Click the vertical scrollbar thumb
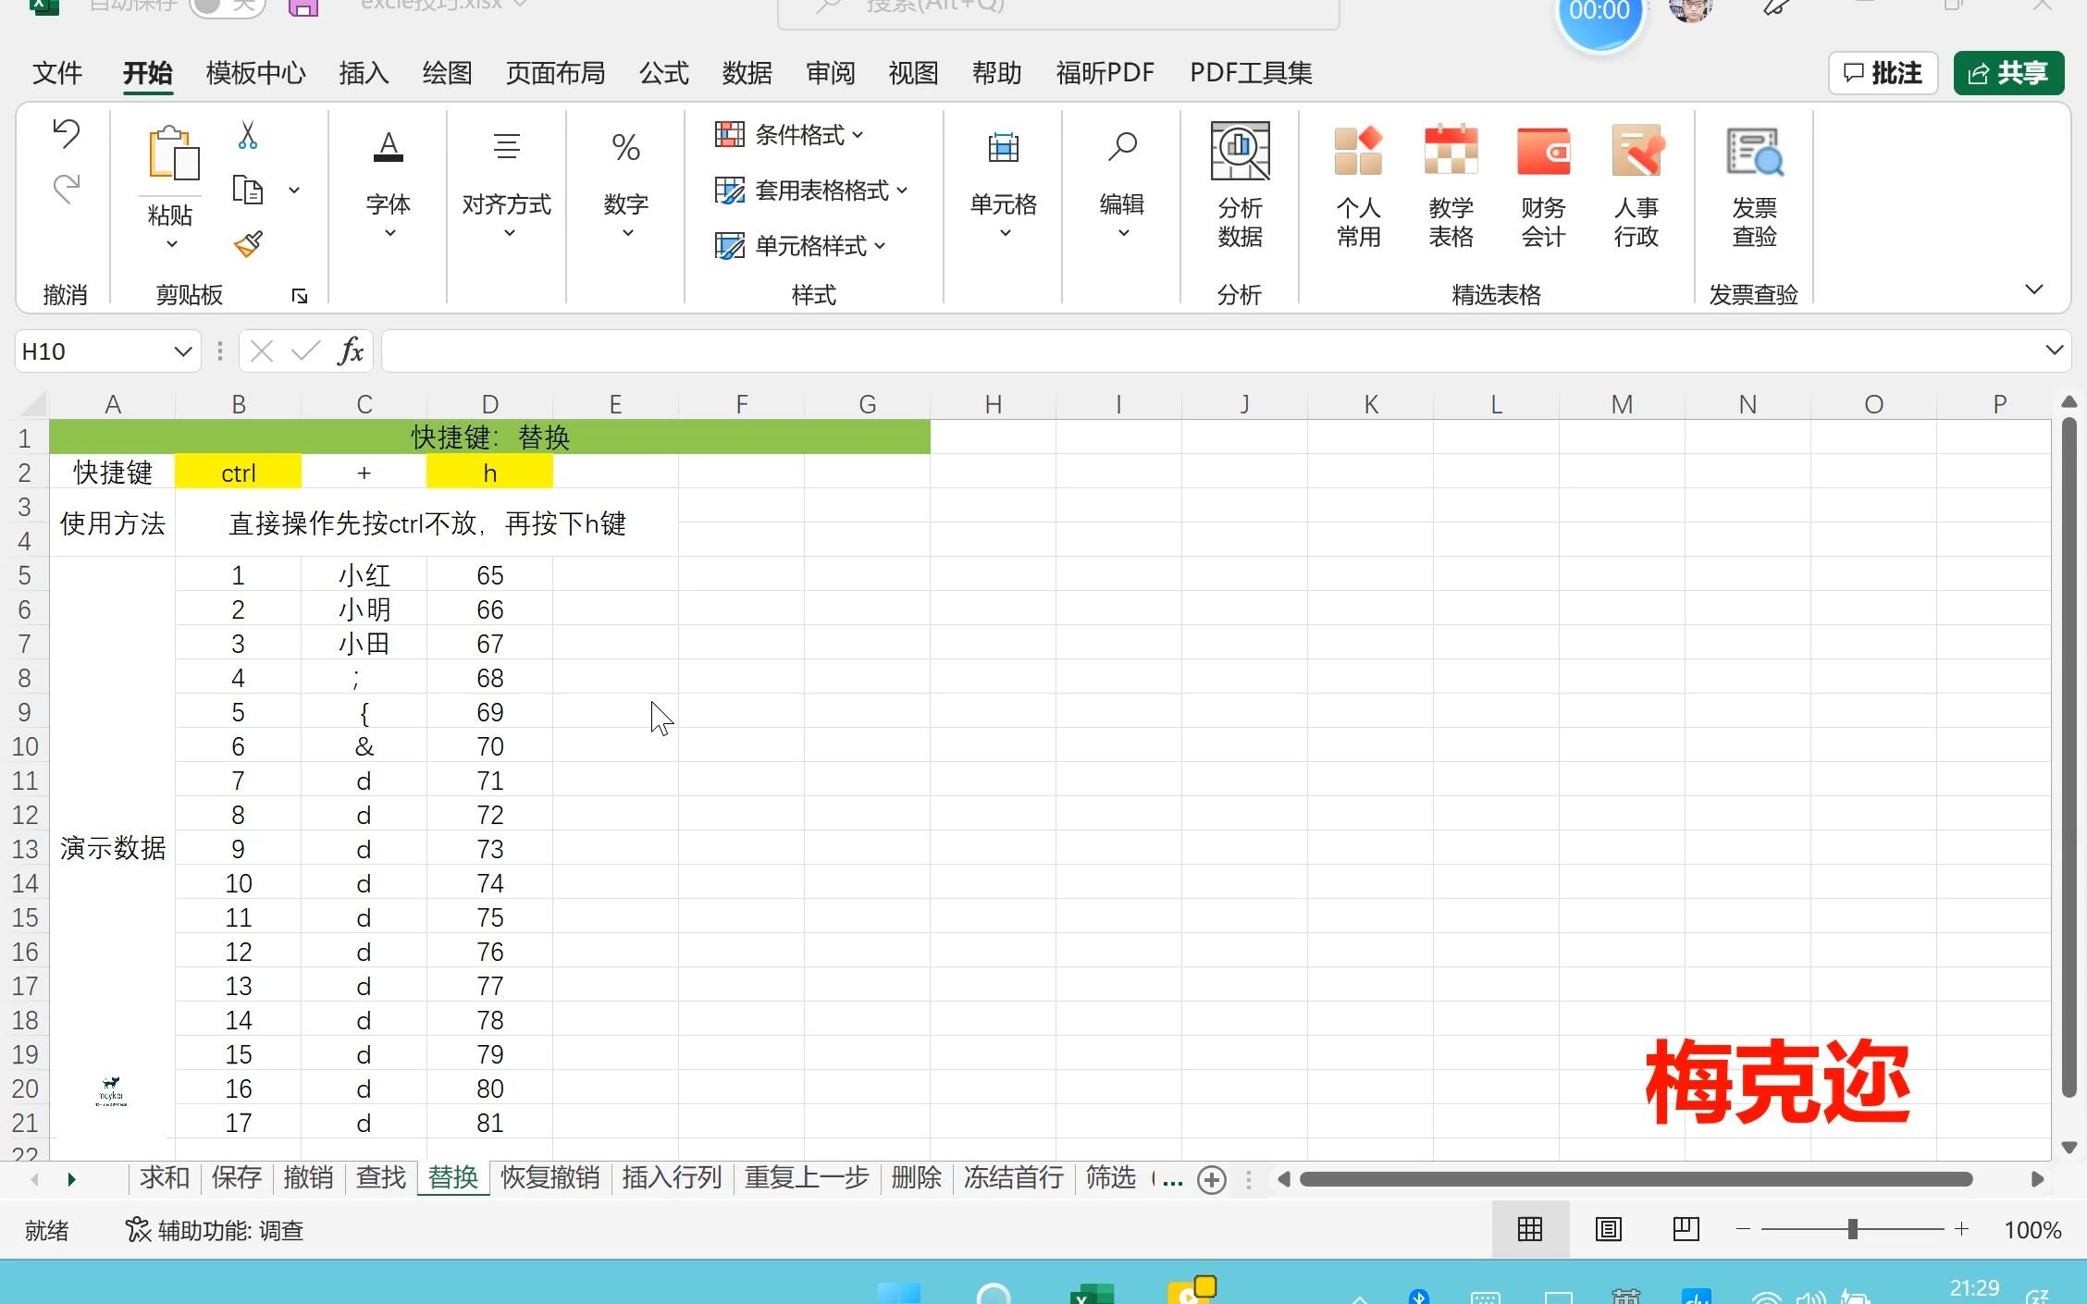2087x1304 pixels. pyautogui.click(x=2069, y=759)
